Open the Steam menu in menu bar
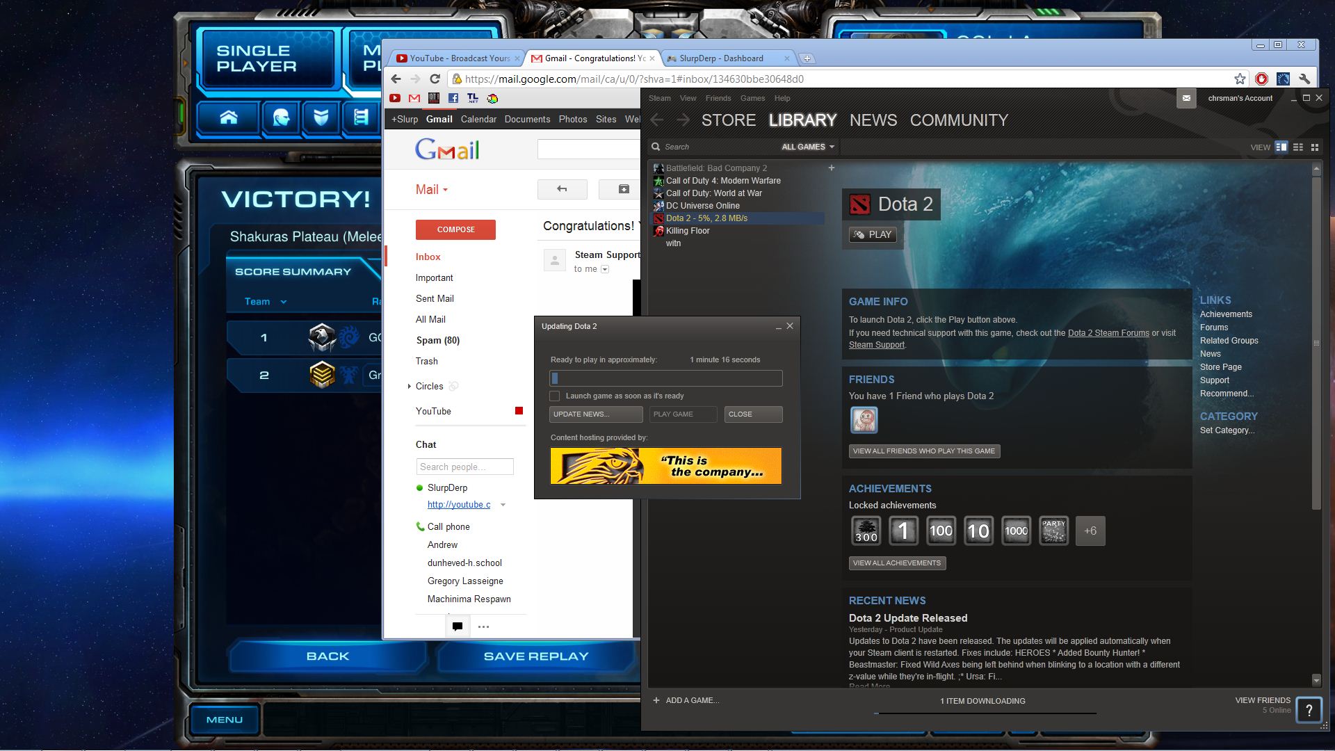 point(659,98)
